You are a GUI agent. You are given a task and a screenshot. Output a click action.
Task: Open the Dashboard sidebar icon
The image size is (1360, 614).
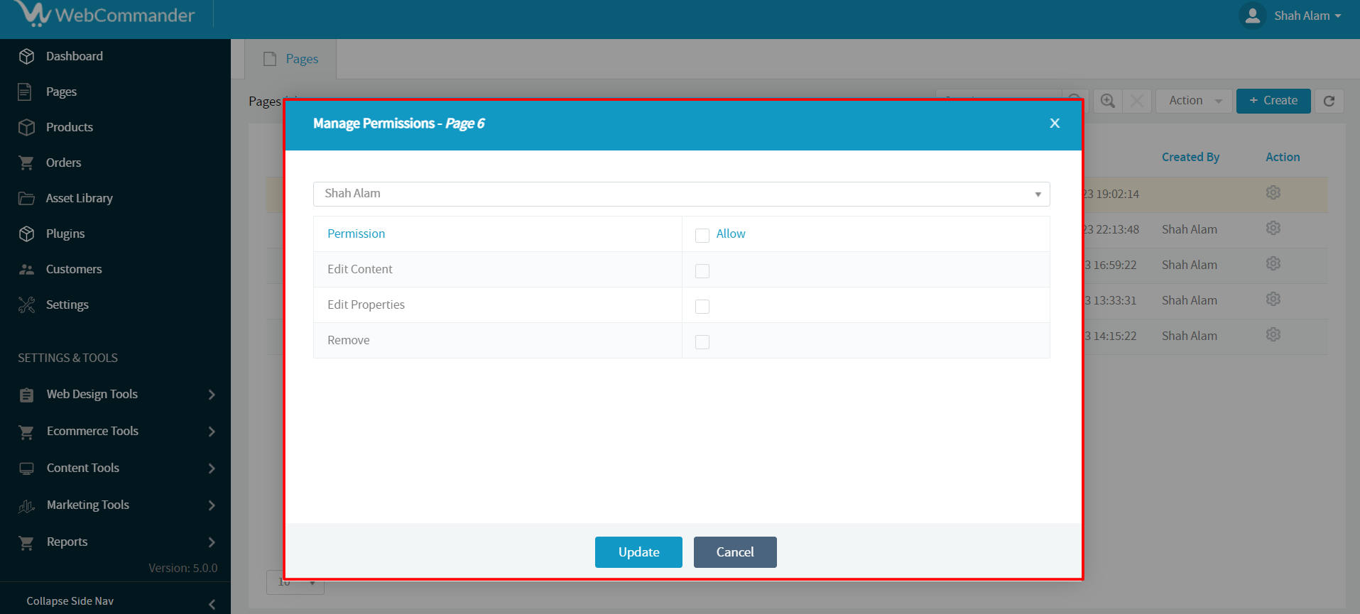point(26,56)
